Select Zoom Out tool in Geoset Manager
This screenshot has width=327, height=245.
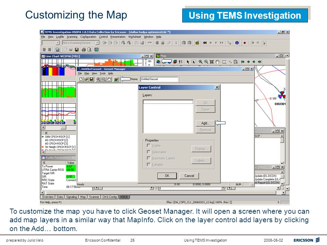click(104, 79)
